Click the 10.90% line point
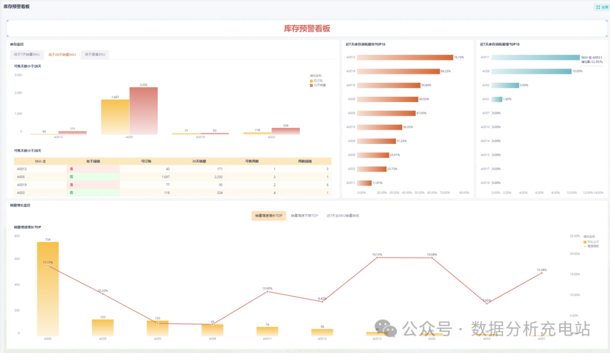Screen dimensions: 610x353 267,291
